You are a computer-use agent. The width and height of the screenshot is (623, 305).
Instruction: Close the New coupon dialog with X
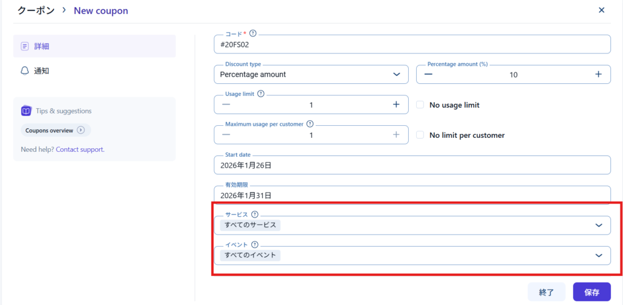(x=601, y=10)
